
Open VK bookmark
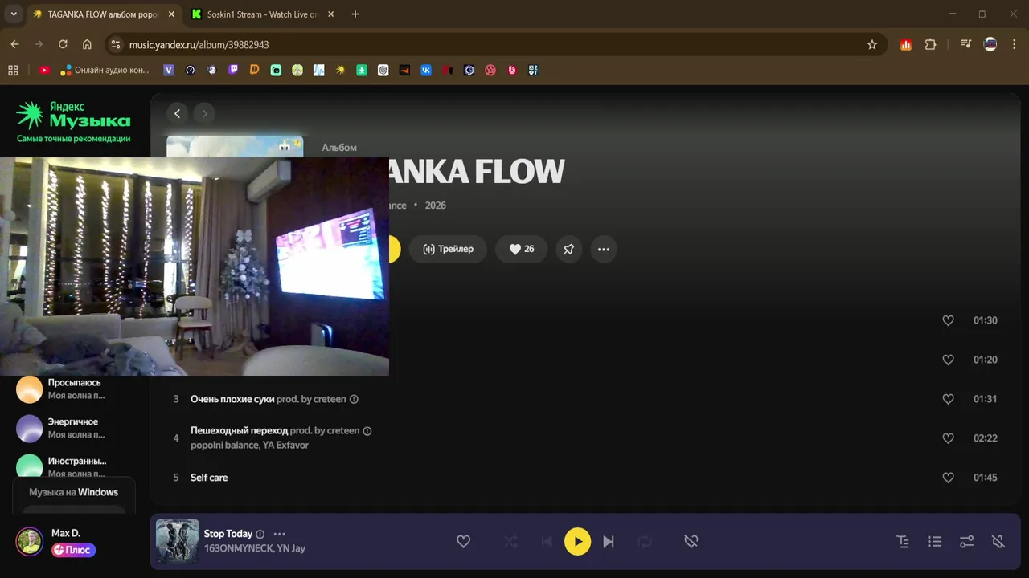pos(426,71)
